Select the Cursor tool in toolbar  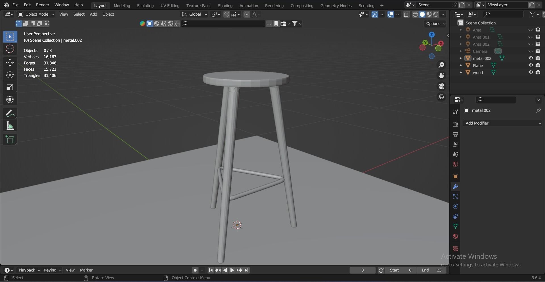pyautogui.click(x=10, y=49)
